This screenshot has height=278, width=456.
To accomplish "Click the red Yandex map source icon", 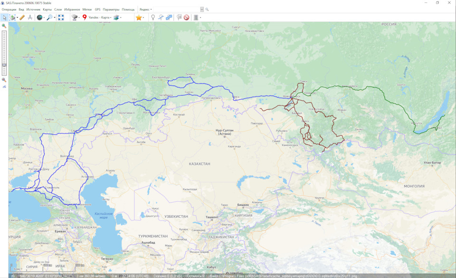I will [x=85, y=18].
